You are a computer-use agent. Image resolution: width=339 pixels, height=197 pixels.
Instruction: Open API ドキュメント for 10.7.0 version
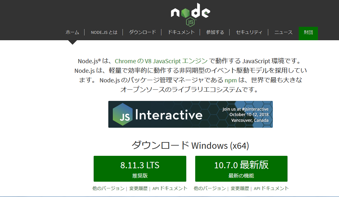pyautogui.click(x=271, y=188)
